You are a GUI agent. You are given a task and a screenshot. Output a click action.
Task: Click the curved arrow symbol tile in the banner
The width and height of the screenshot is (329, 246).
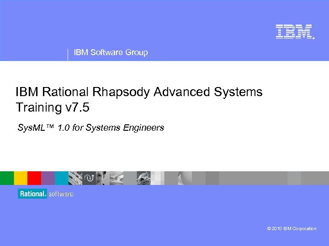pyautogui.click(x=89, y=178)
